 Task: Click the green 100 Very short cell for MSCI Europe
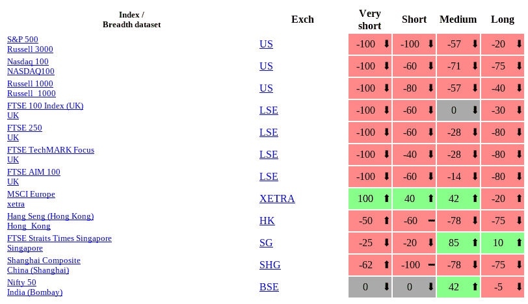366,199
